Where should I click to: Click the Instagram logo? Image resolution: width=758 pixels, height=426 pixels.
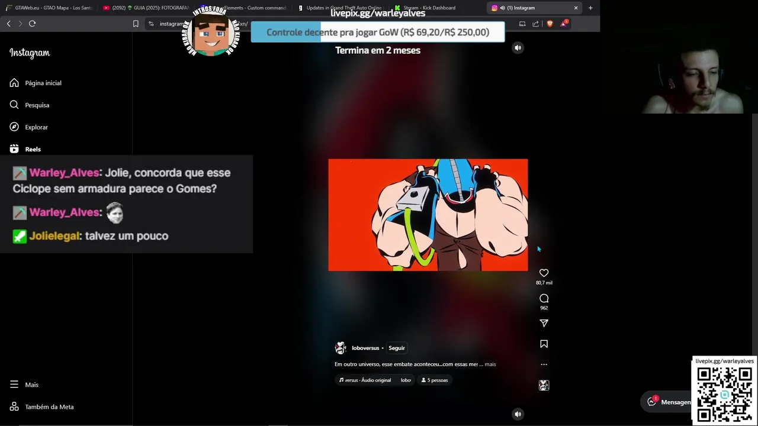(x=30, y=53)
